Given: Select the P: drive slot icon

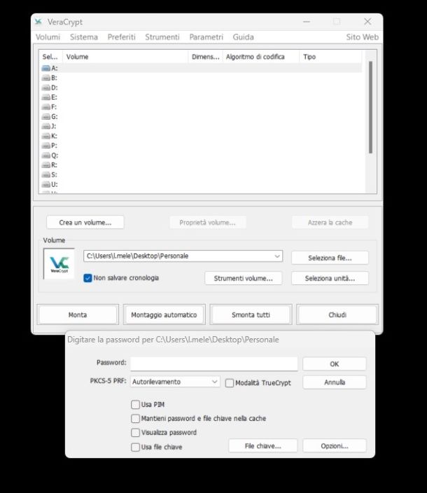Looking at the screenshot, I should pos(46,146).
